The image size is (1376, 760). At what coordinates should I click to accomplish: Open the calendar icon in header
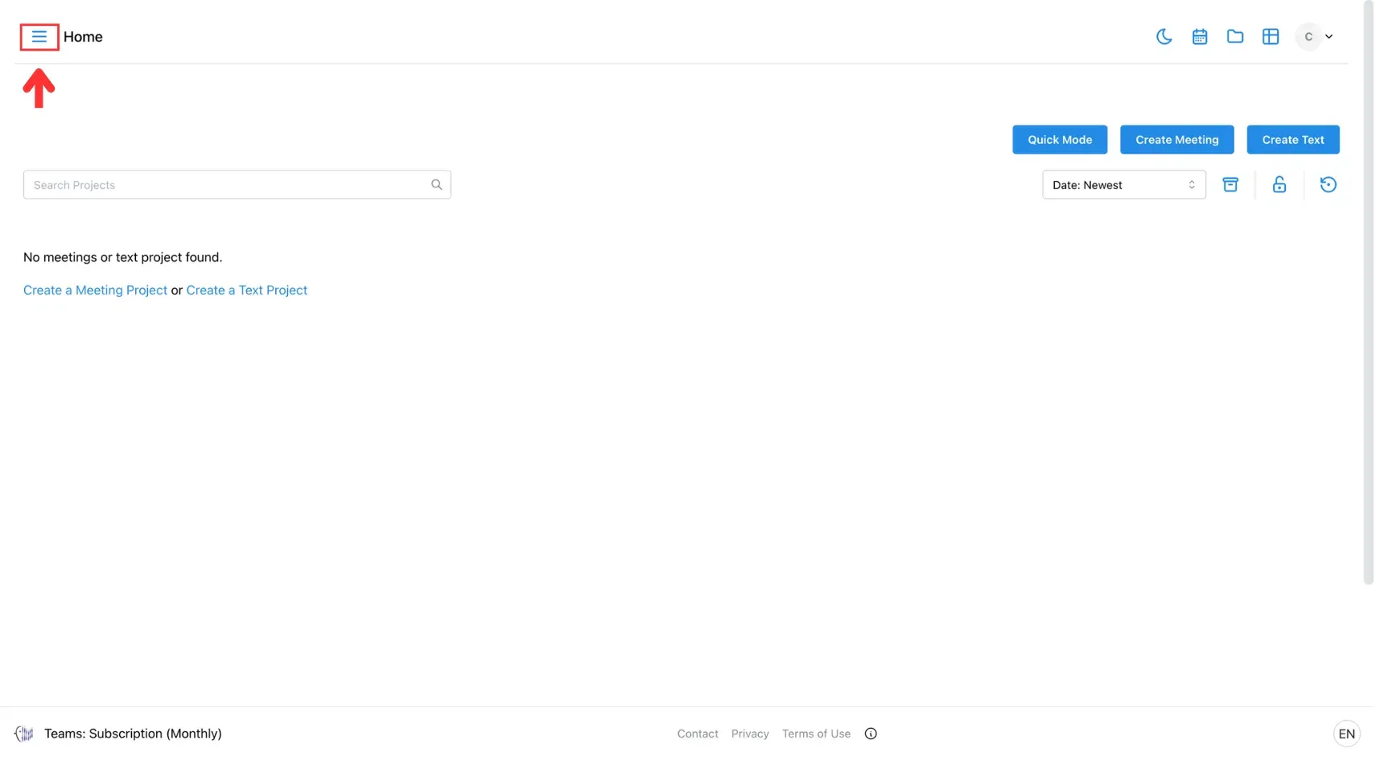(1199, 37)
